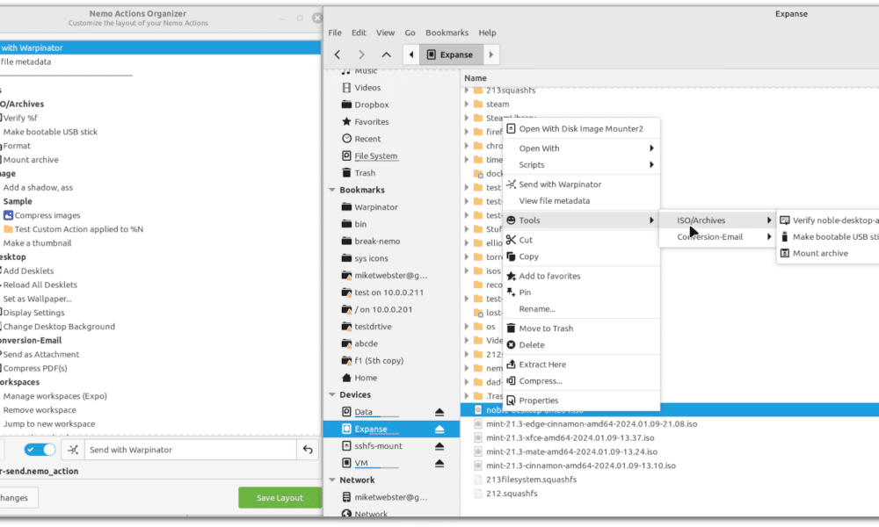Open the Open With submenu arrow
Viewport: 879px width, 527px height.
pyautogui.click(x=651, y=148)
